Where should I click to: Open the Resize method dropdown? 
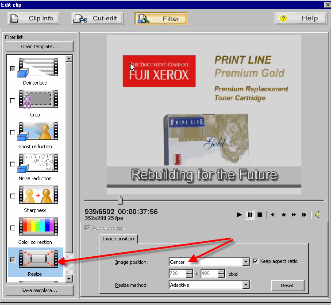(x=246, y=285)
